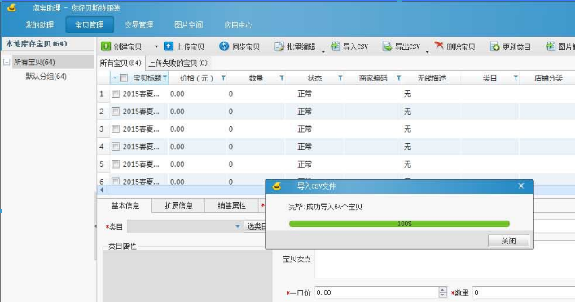Open the 扩展信息 tab

pyautogui.click(x=178, y=206)
